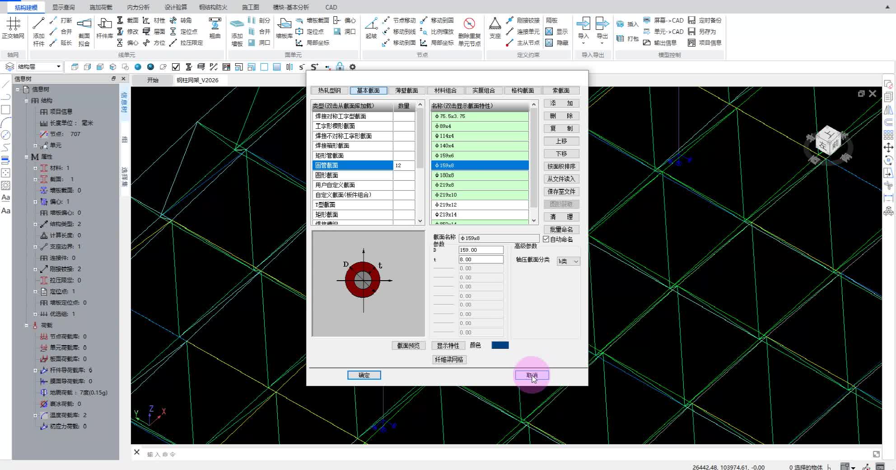Viewport: 896px width, 470px height.
Task: Click the 起坡 slope tool icon
Action: [x=371, y=24]
